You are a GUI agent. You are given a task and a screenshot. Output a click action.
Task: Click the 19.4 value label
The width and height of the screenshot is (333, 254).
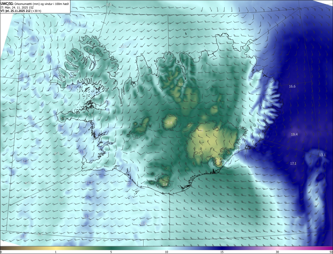(294, 134)
